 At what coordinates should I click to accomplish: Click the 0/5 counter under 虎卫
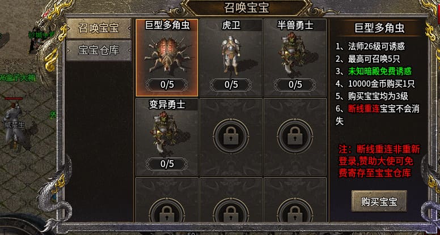231,84
